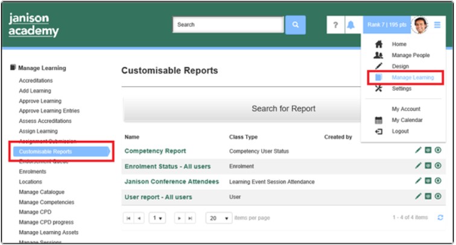
Task: Sort by the Class Type column header
Action: click(x=243, y=137)
